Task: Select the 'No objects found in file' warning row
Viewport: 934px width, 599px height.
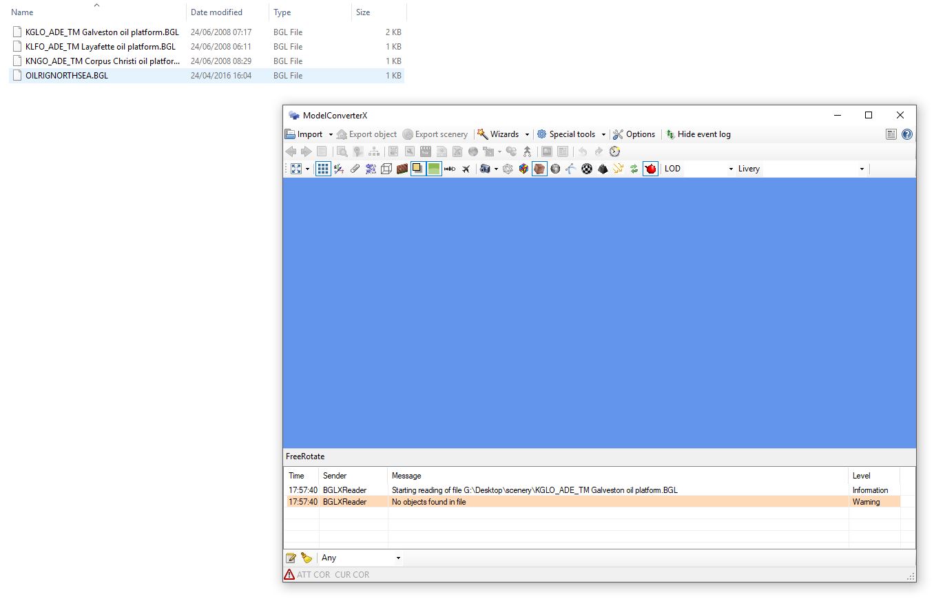Action: pos(593,502)
